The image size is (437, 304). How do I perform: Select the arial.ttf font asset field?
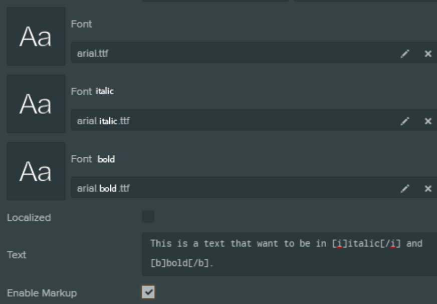234,53
